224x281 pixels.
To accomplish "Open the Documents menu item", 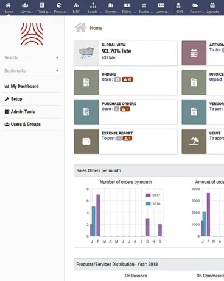I will click(x=197, y=8).
